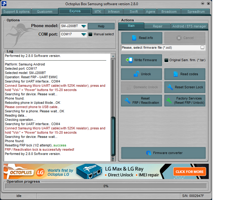This screenshot has height=200, width=250.
Task: Click the Firmware converter arrow icon
Action: (149, 153)
